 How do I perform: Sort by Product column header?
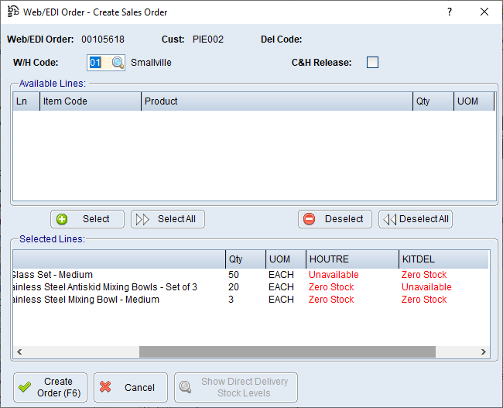[277, 101]
